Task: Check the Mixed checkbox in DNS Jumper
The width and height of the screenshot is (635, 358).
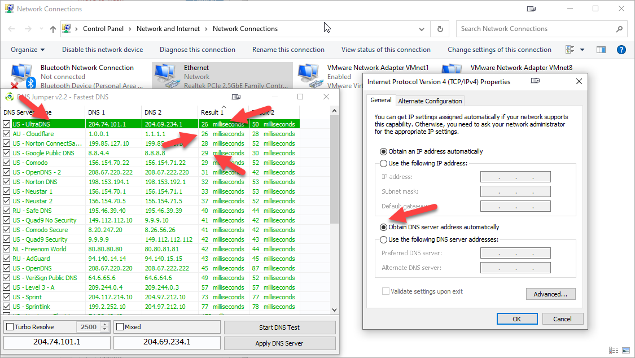Action: [121, 326]
